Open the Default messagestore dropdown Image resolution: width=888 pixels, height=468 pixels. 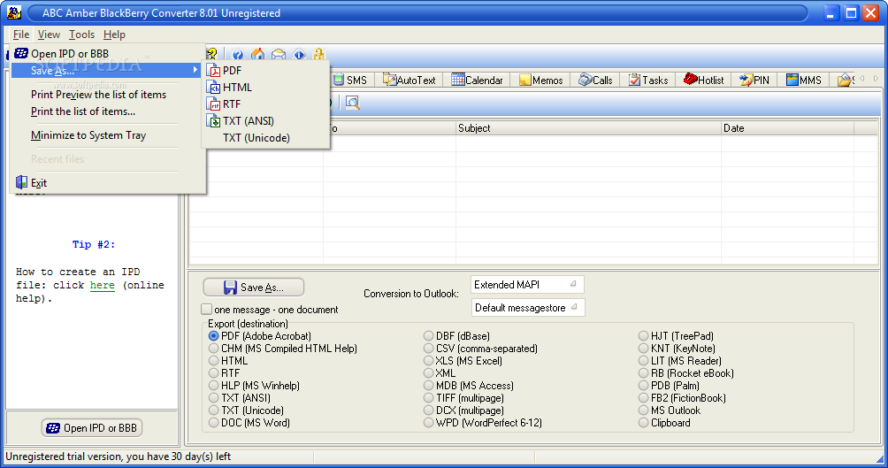tap(528, 308)
